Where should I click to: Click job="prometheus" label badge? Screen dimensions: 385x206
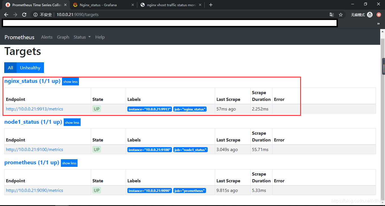tap(190, 191)
